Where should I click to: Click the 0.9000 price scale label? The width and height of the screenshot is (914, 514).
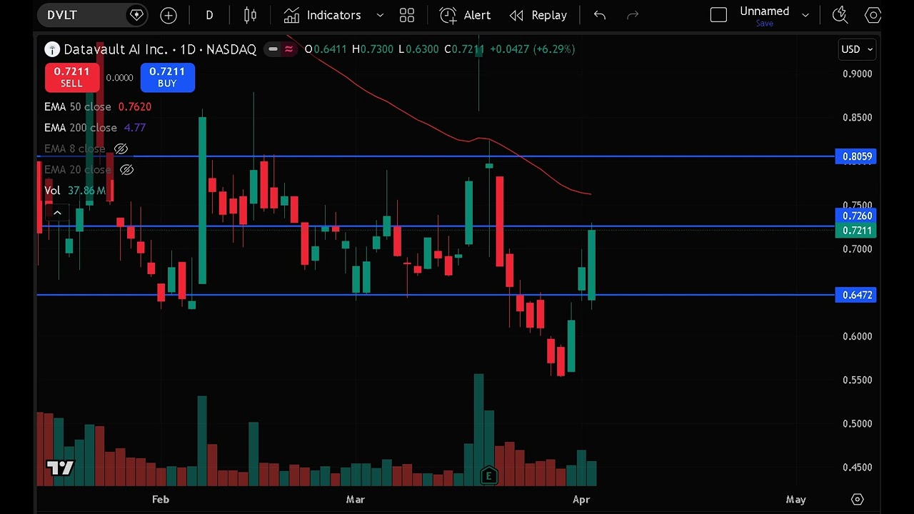[x=857, y=74]
